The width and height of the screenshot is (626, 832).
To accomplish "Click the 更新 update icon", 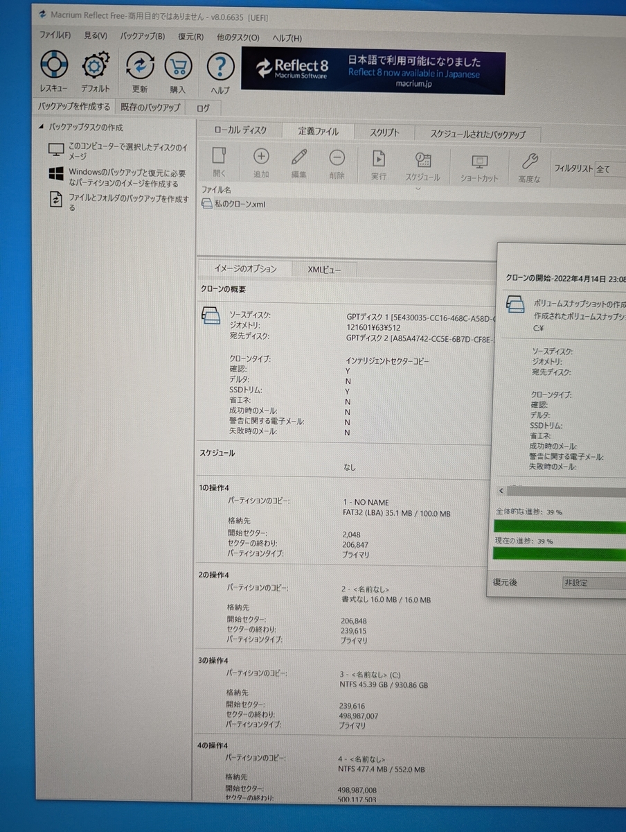I will click(x=140, y=67).
